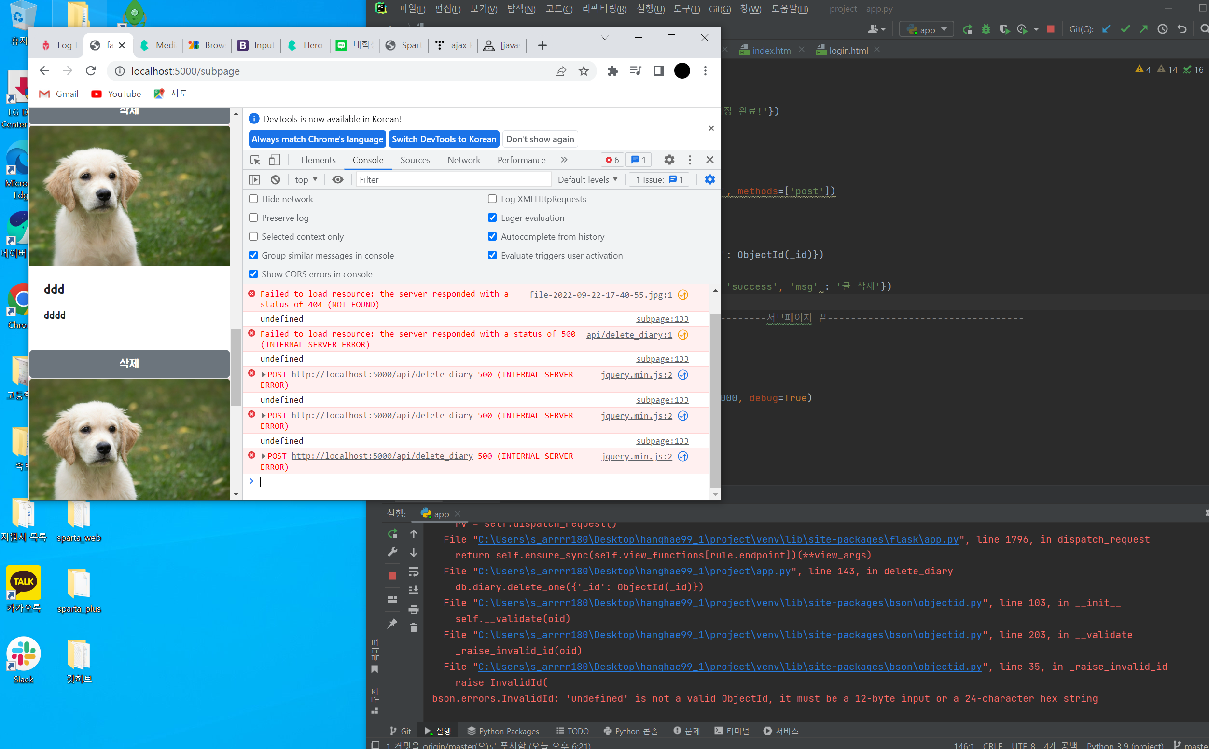The image size is (1209, 749).
Task: Enable the Preserve log checkbox
Action: pyautogui.click(x=253, y=218)
